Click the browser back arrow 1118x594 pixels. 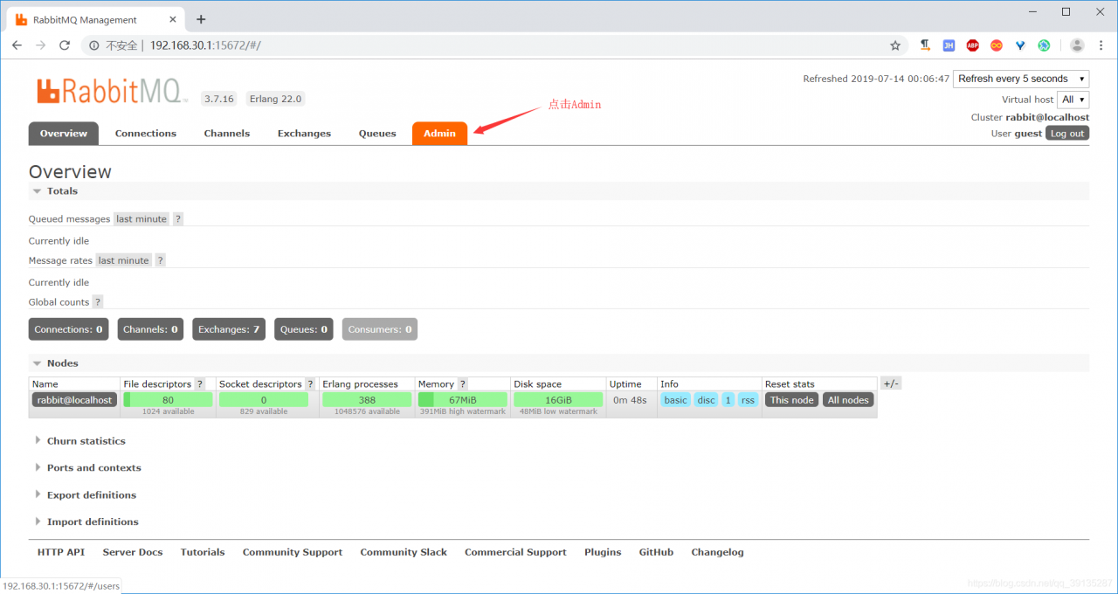[17, 45]
